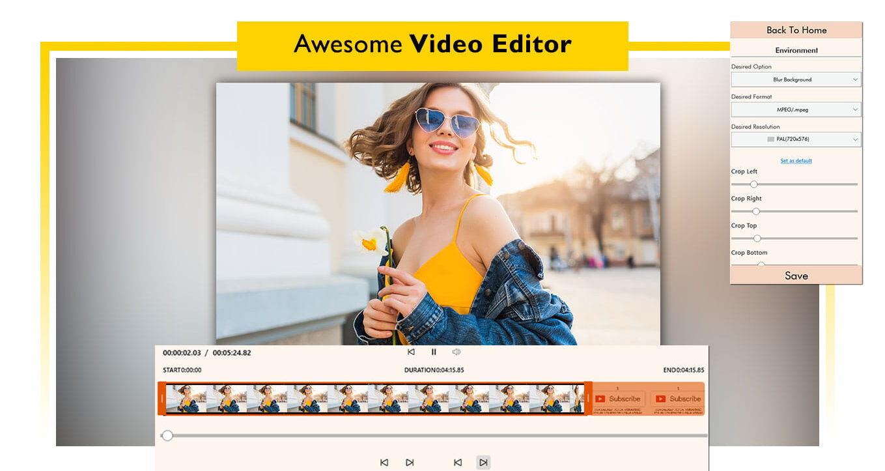The width and height of the screenshot is (885, 471).
Task: Click the Set as default link
Action: 796,161
